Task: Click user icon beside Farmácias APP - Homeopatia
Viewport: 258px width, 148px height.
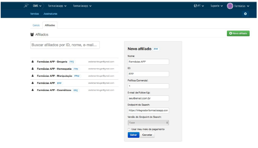Action: (33, 69)
